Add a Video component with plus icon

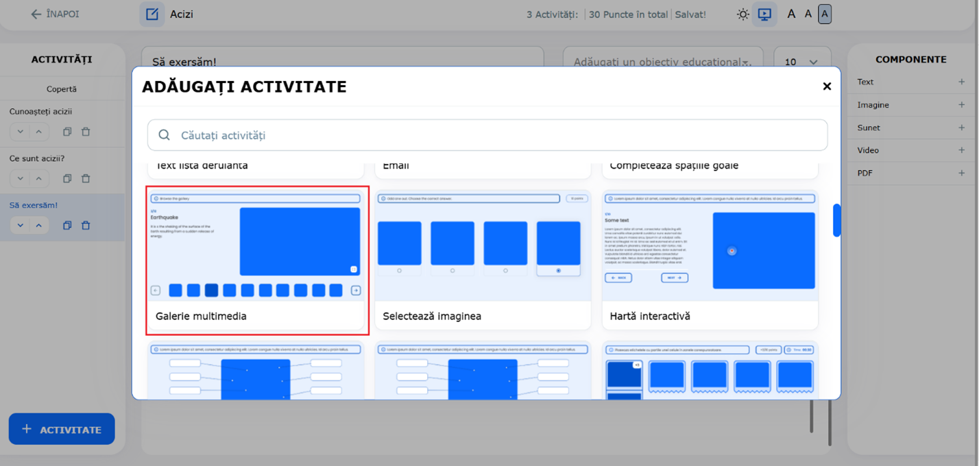point(961,151)
